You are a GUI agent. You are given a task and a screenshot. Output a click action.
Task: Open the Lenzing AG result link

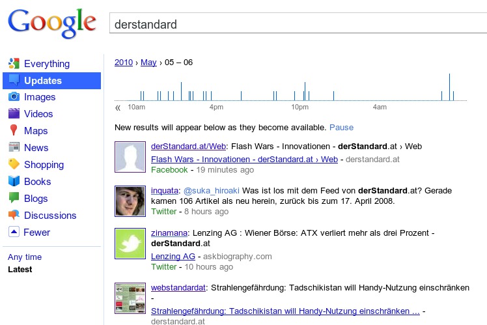point(173,257)
